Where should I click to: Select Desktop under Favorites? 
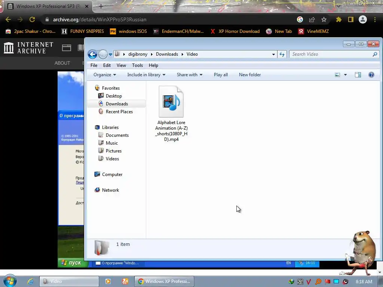pyautogui.click(x=114, y=96)
